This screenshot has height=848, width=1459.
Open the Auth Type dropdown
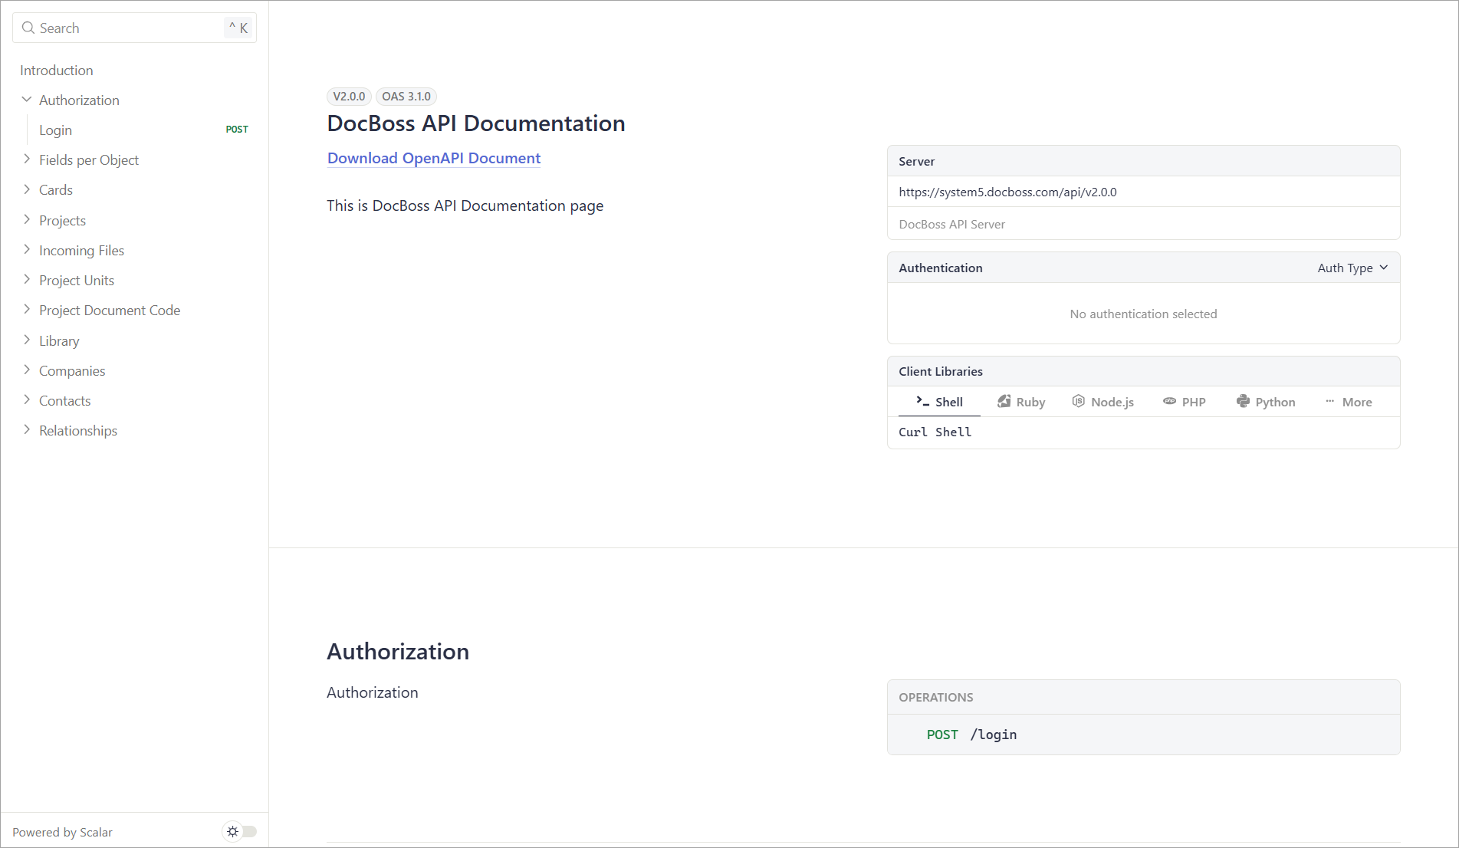1352,268
